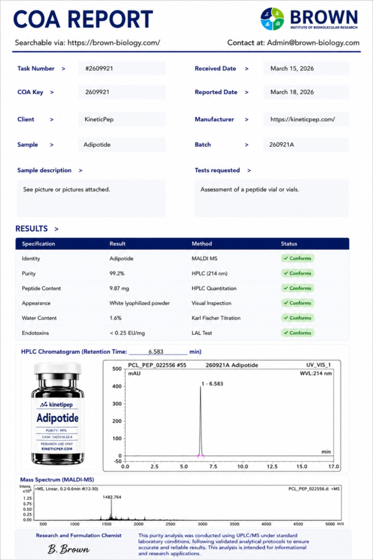This screenshot has width=373, height=560.
Task: Click the HPLC chromatogram peak
Action: 200,421
